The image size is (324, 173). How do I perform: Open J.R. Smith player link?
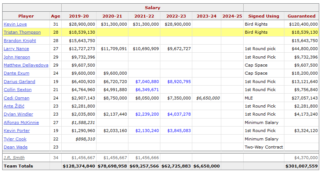pyautogui.click(x=14, y=158)
